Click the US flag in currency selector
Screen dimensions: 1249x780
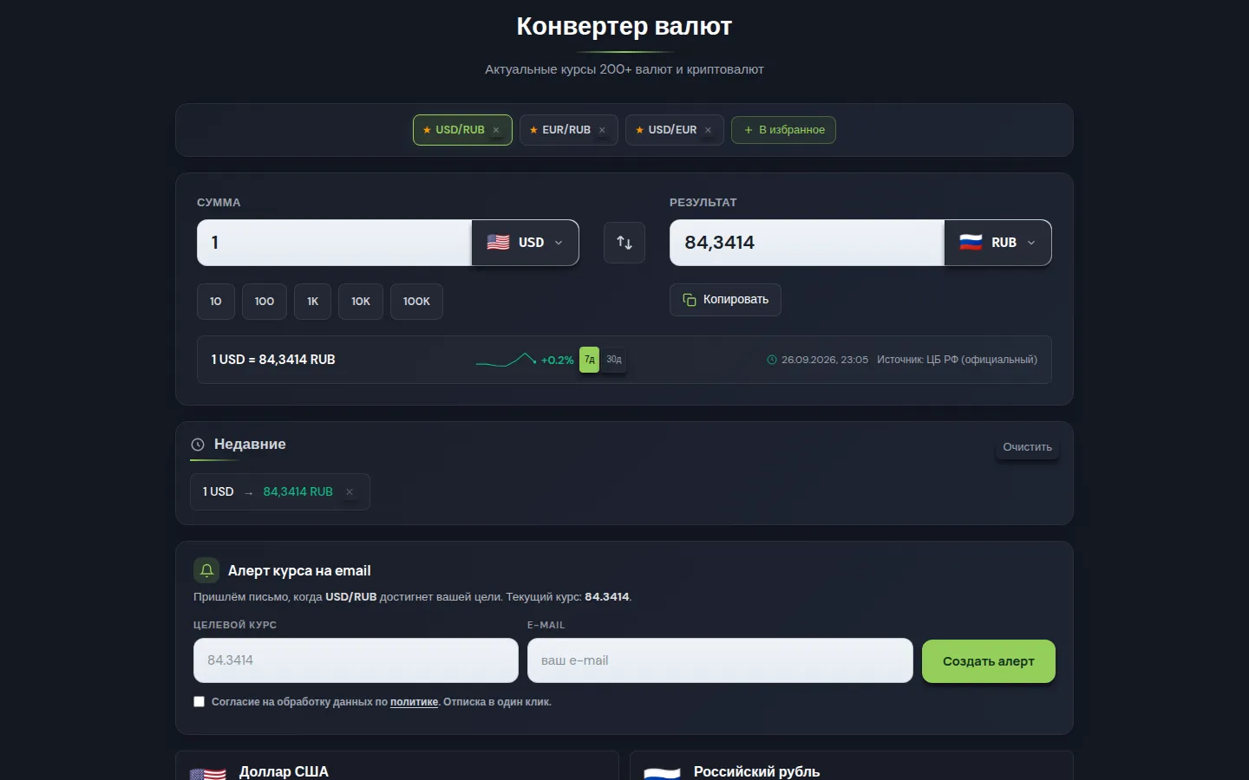(x=498, y=243)
